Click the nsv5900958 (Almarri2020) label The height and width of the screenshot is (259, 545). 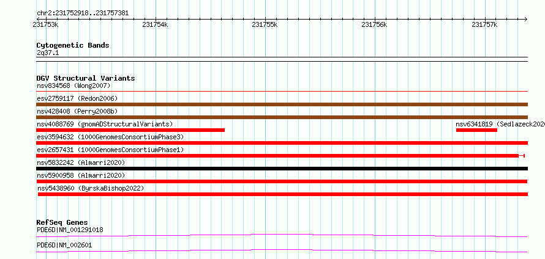[x=81, y=175]
